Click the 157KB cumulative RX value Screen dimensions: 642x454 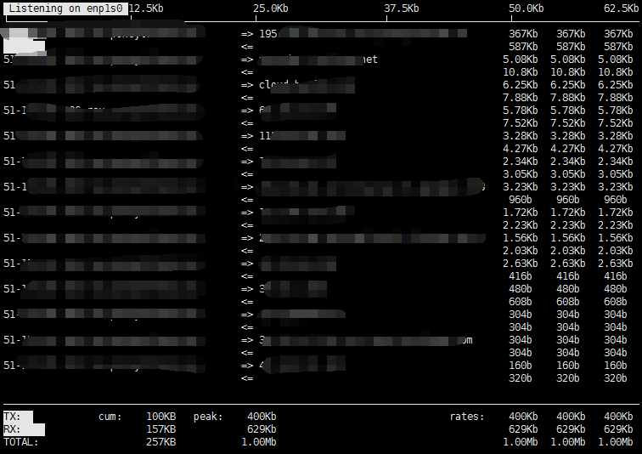click(x=160, y=429)
